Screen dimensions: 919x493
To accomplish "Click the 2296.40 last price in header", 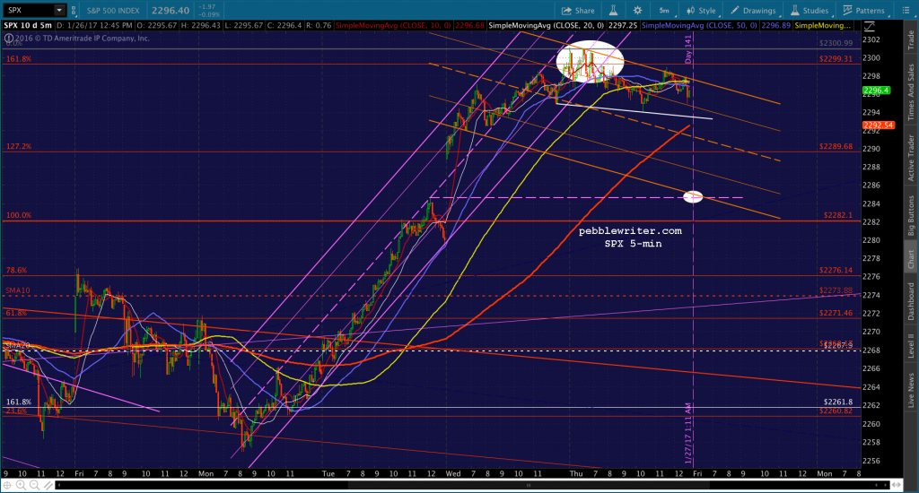I will pos(170,10).
